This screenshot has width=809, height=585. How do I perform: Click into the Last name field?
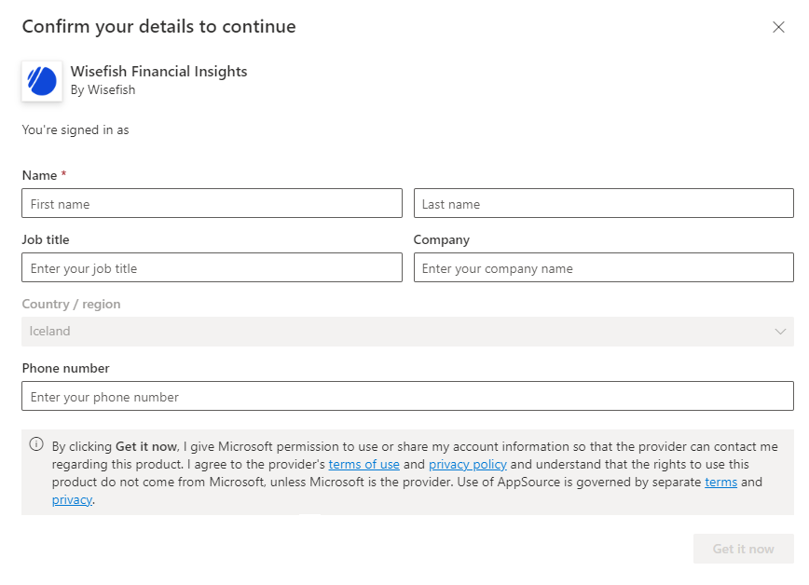[x=603, y=204]
